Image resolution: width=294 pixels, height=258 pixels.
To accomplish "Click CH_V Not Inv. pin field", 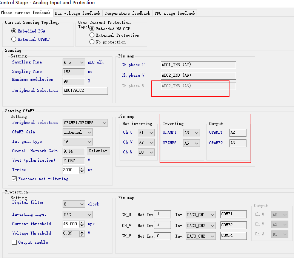I will pos(162,225).
